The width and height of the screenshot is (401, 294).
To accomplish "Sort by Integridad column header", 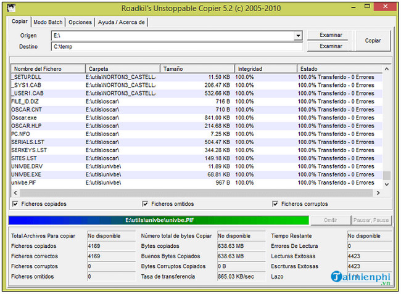I will click(266, 68).
